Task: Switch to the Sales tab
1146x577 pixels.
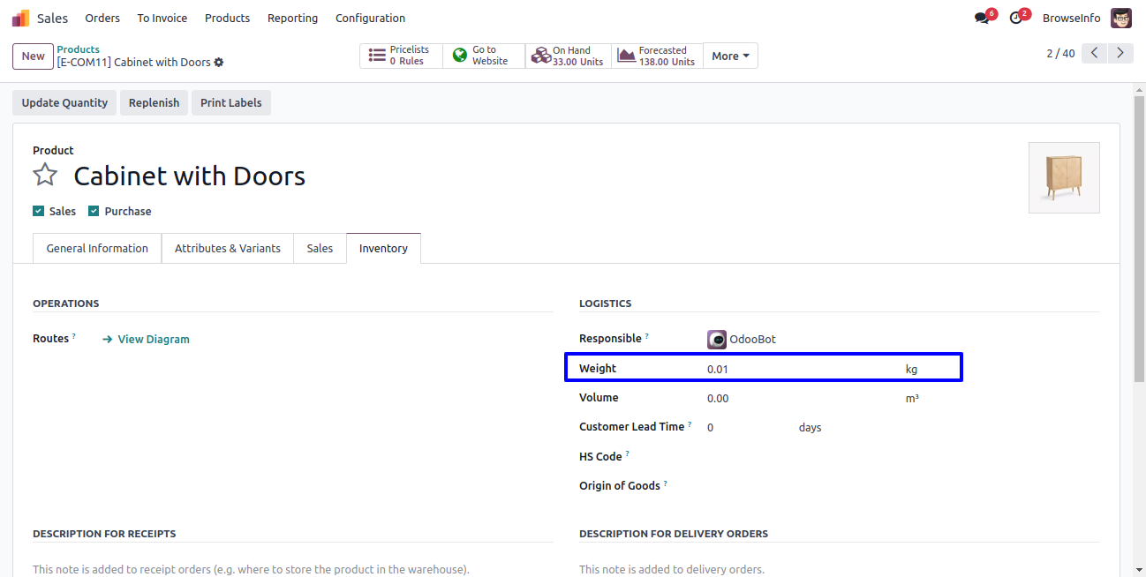Action: pos(320,249)
